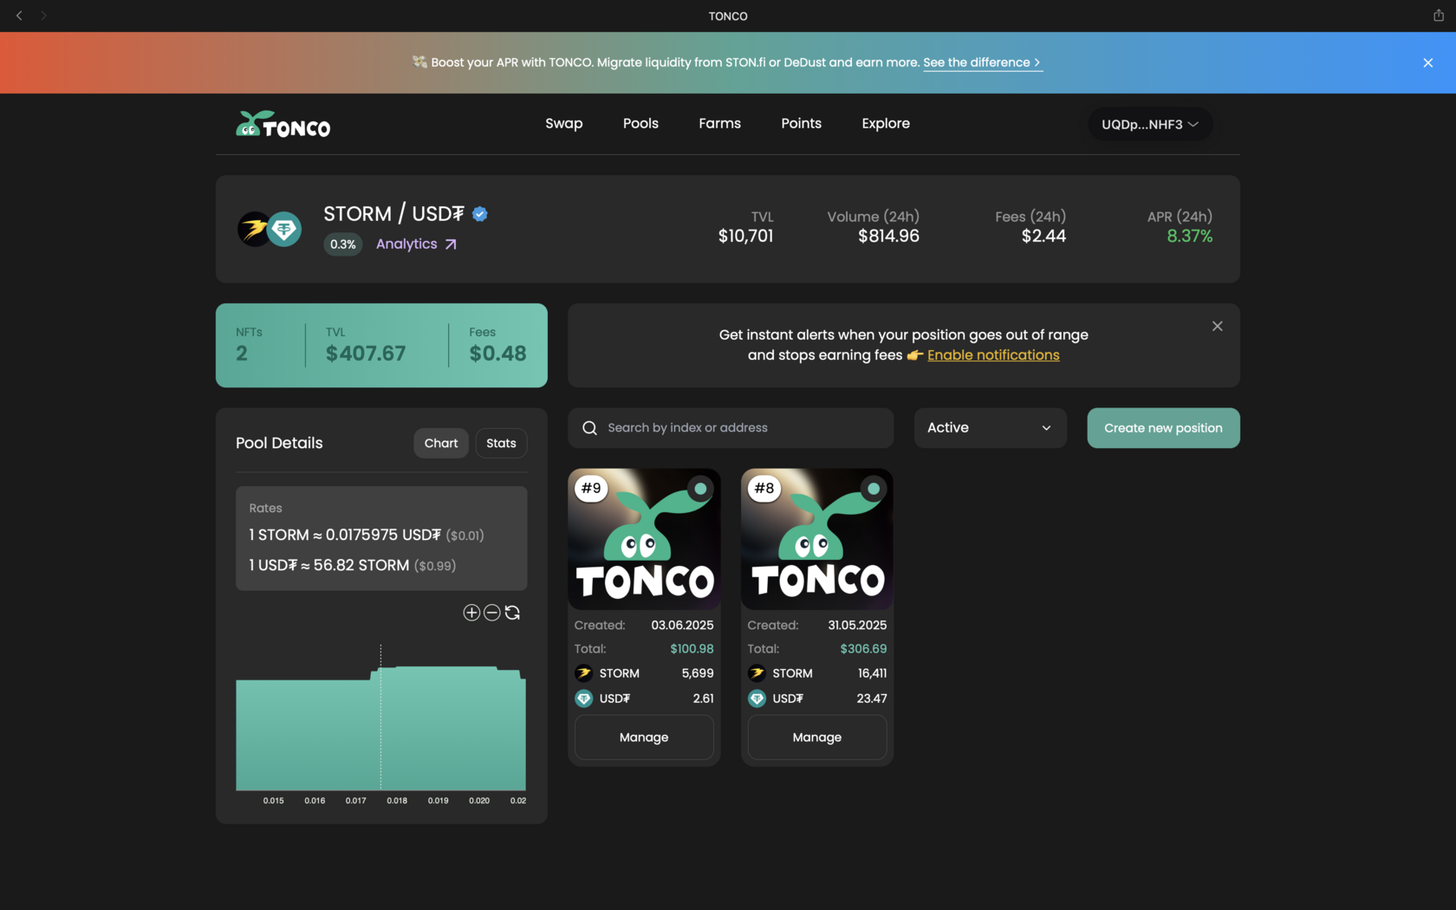
Task: Click the current price marker line in chart
Action: tap(380, 718)
